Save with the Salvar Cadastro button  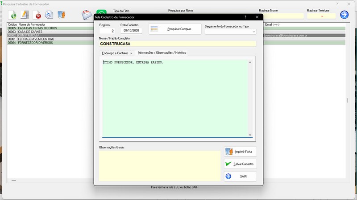tap(241, 164)
